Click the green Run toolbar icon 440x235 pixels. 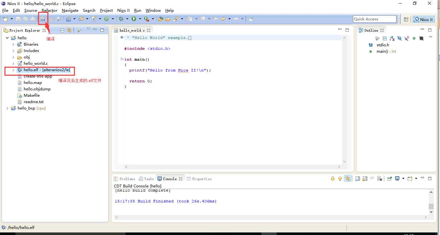pos(134,19)
